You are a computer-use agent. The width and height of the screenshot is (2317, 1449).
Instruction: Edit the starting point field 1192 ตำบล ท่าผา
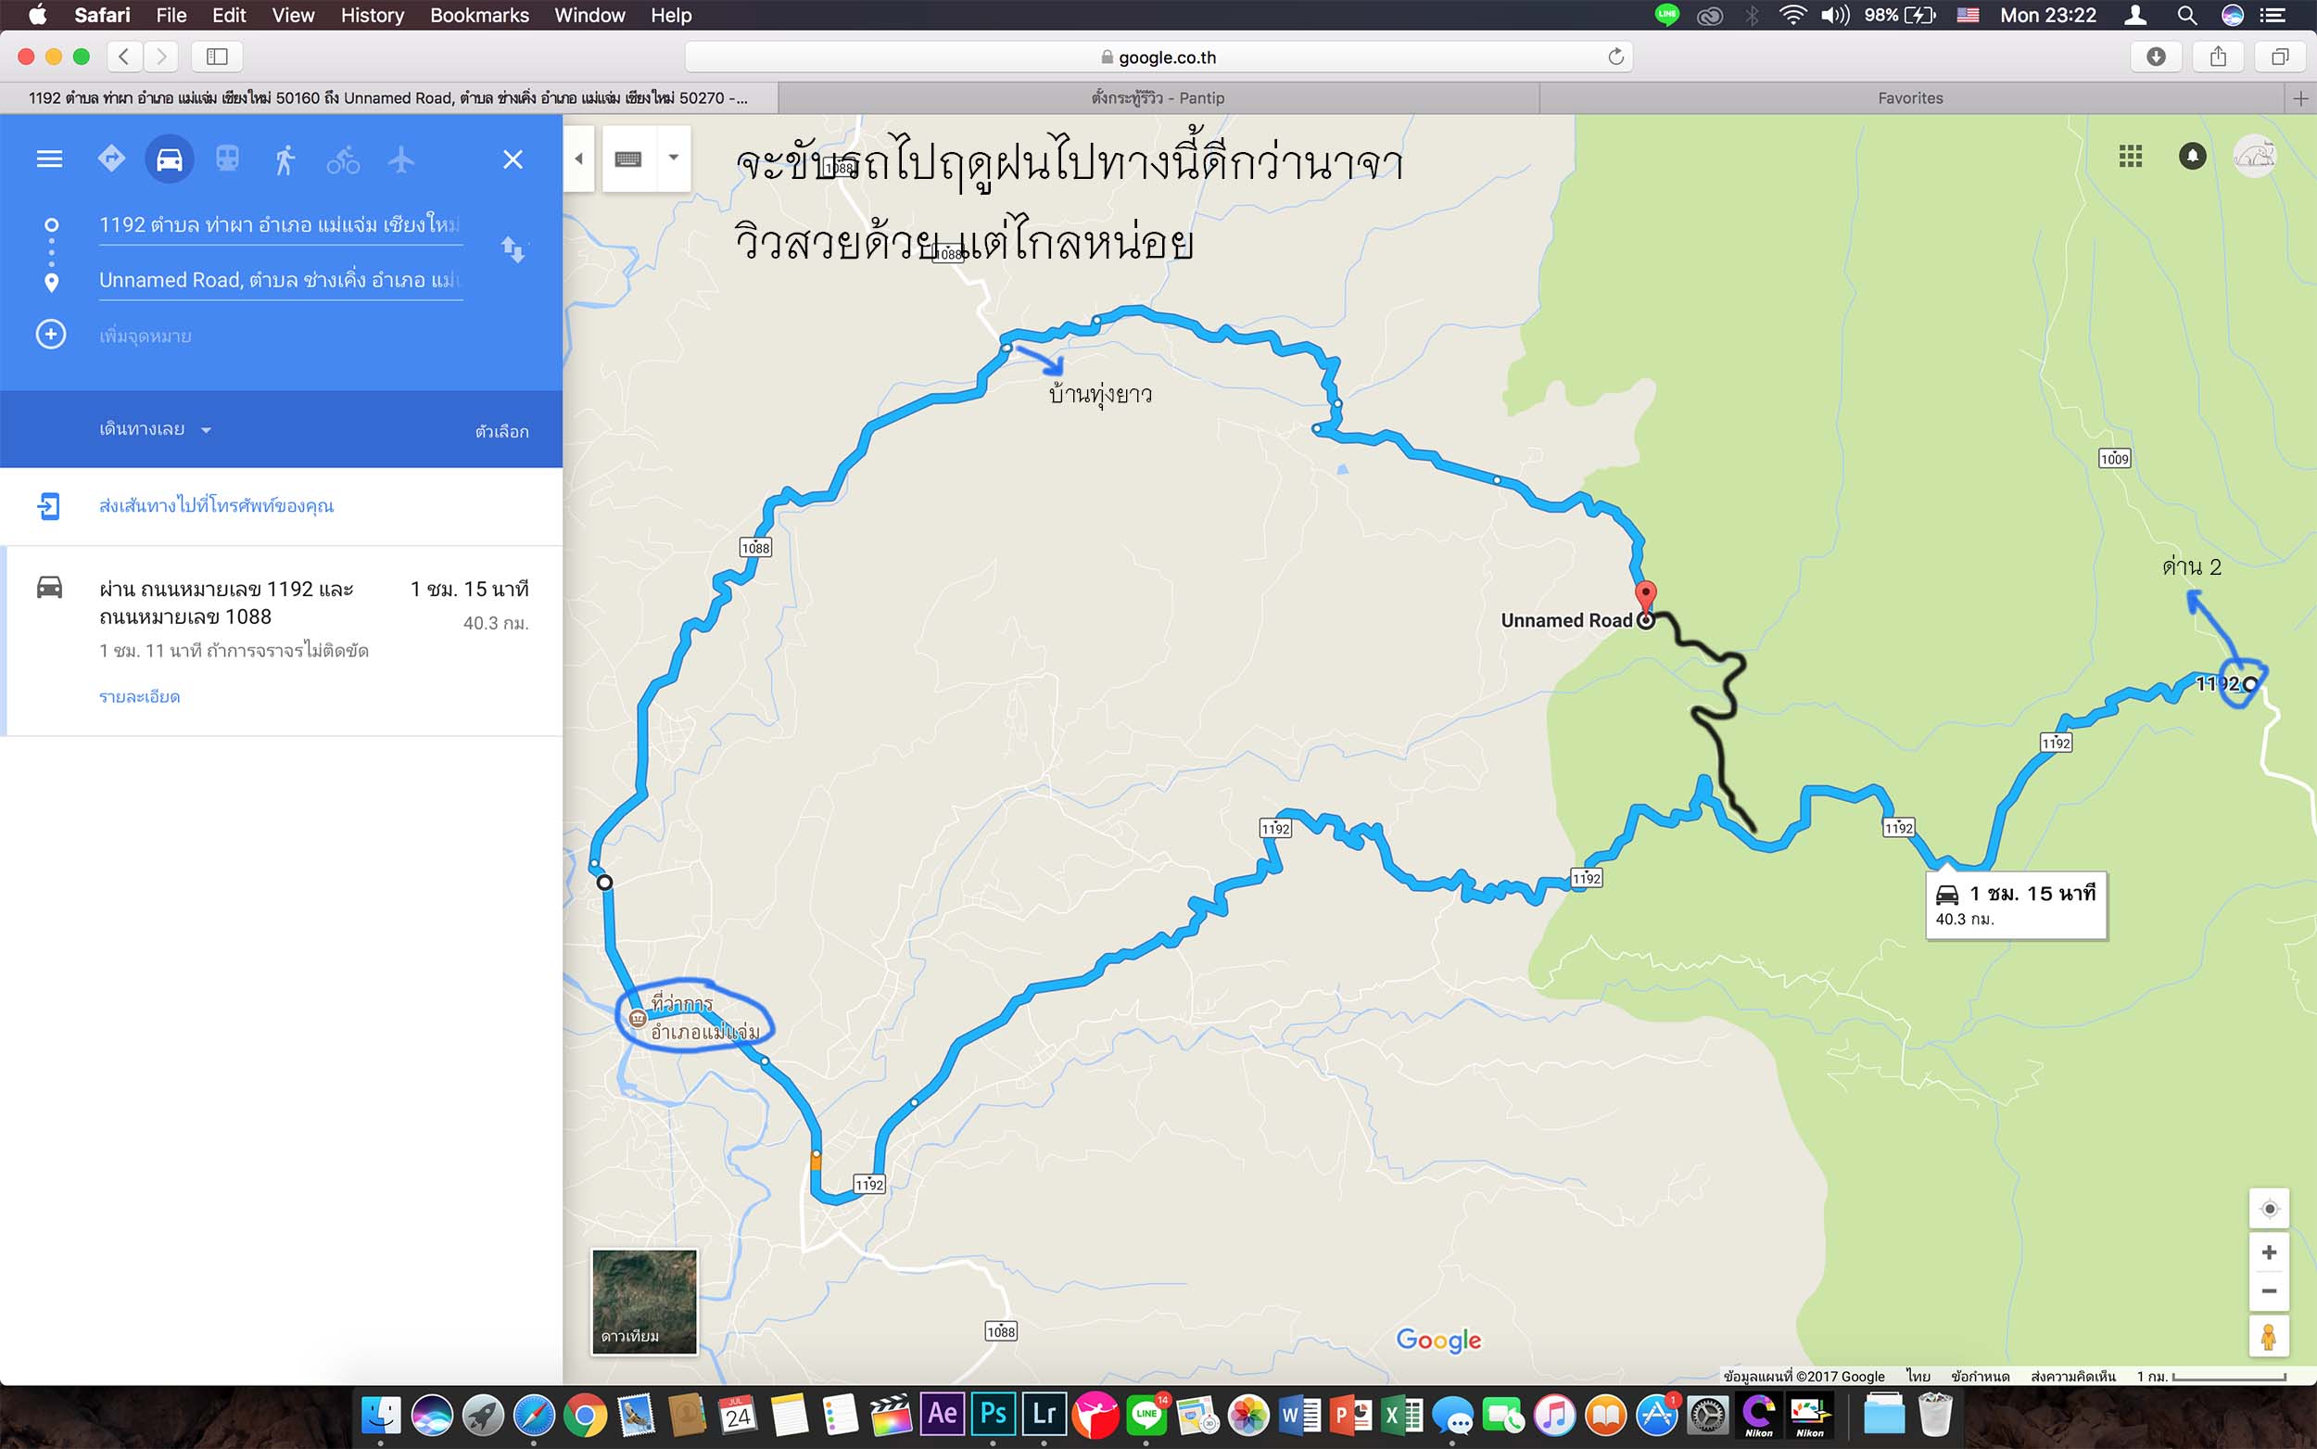(x=281, y=225)
